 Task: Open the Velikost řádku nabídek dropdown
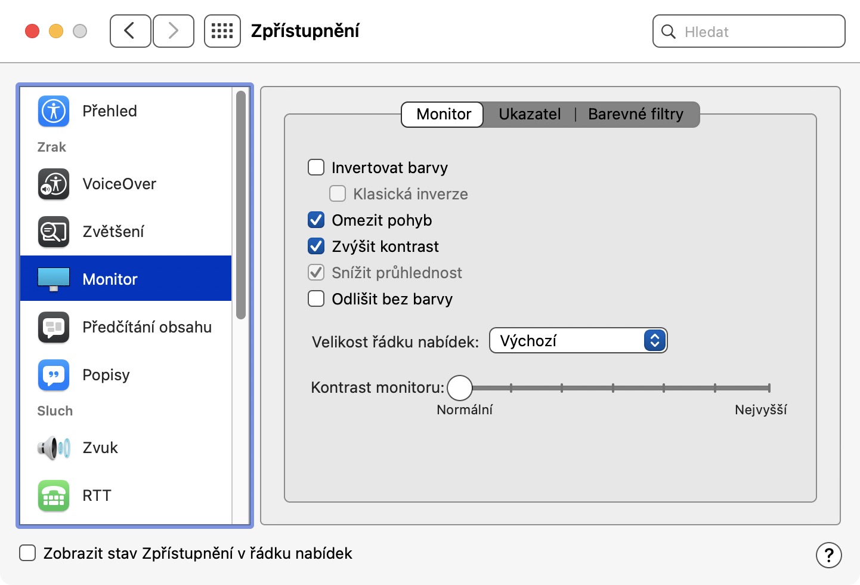[x=577, y=341]
